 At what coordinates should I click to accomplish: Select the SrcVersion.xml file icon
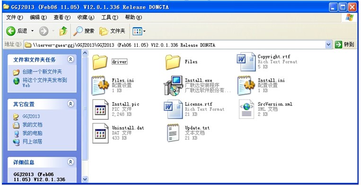click(x=247, y=109)
